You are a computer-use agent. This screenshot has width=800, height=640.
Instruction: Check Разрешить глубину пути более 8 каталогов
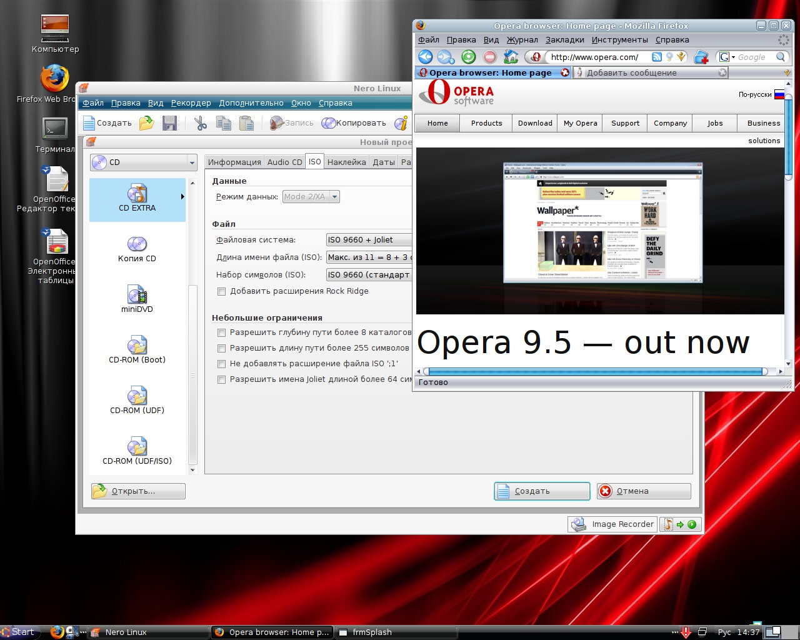pyautogui.click(x=221, y=332)
